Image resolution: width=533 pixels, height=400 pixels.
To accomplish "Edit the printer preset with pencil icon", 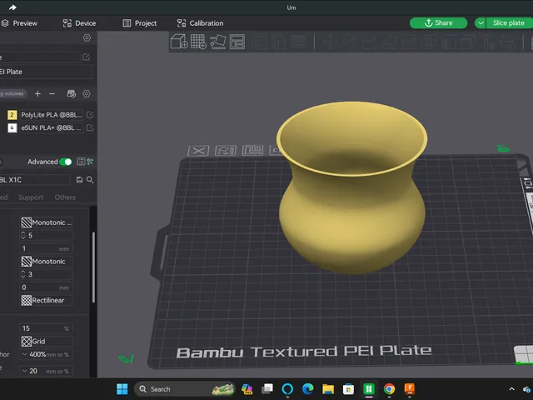I will coord(87,57).
